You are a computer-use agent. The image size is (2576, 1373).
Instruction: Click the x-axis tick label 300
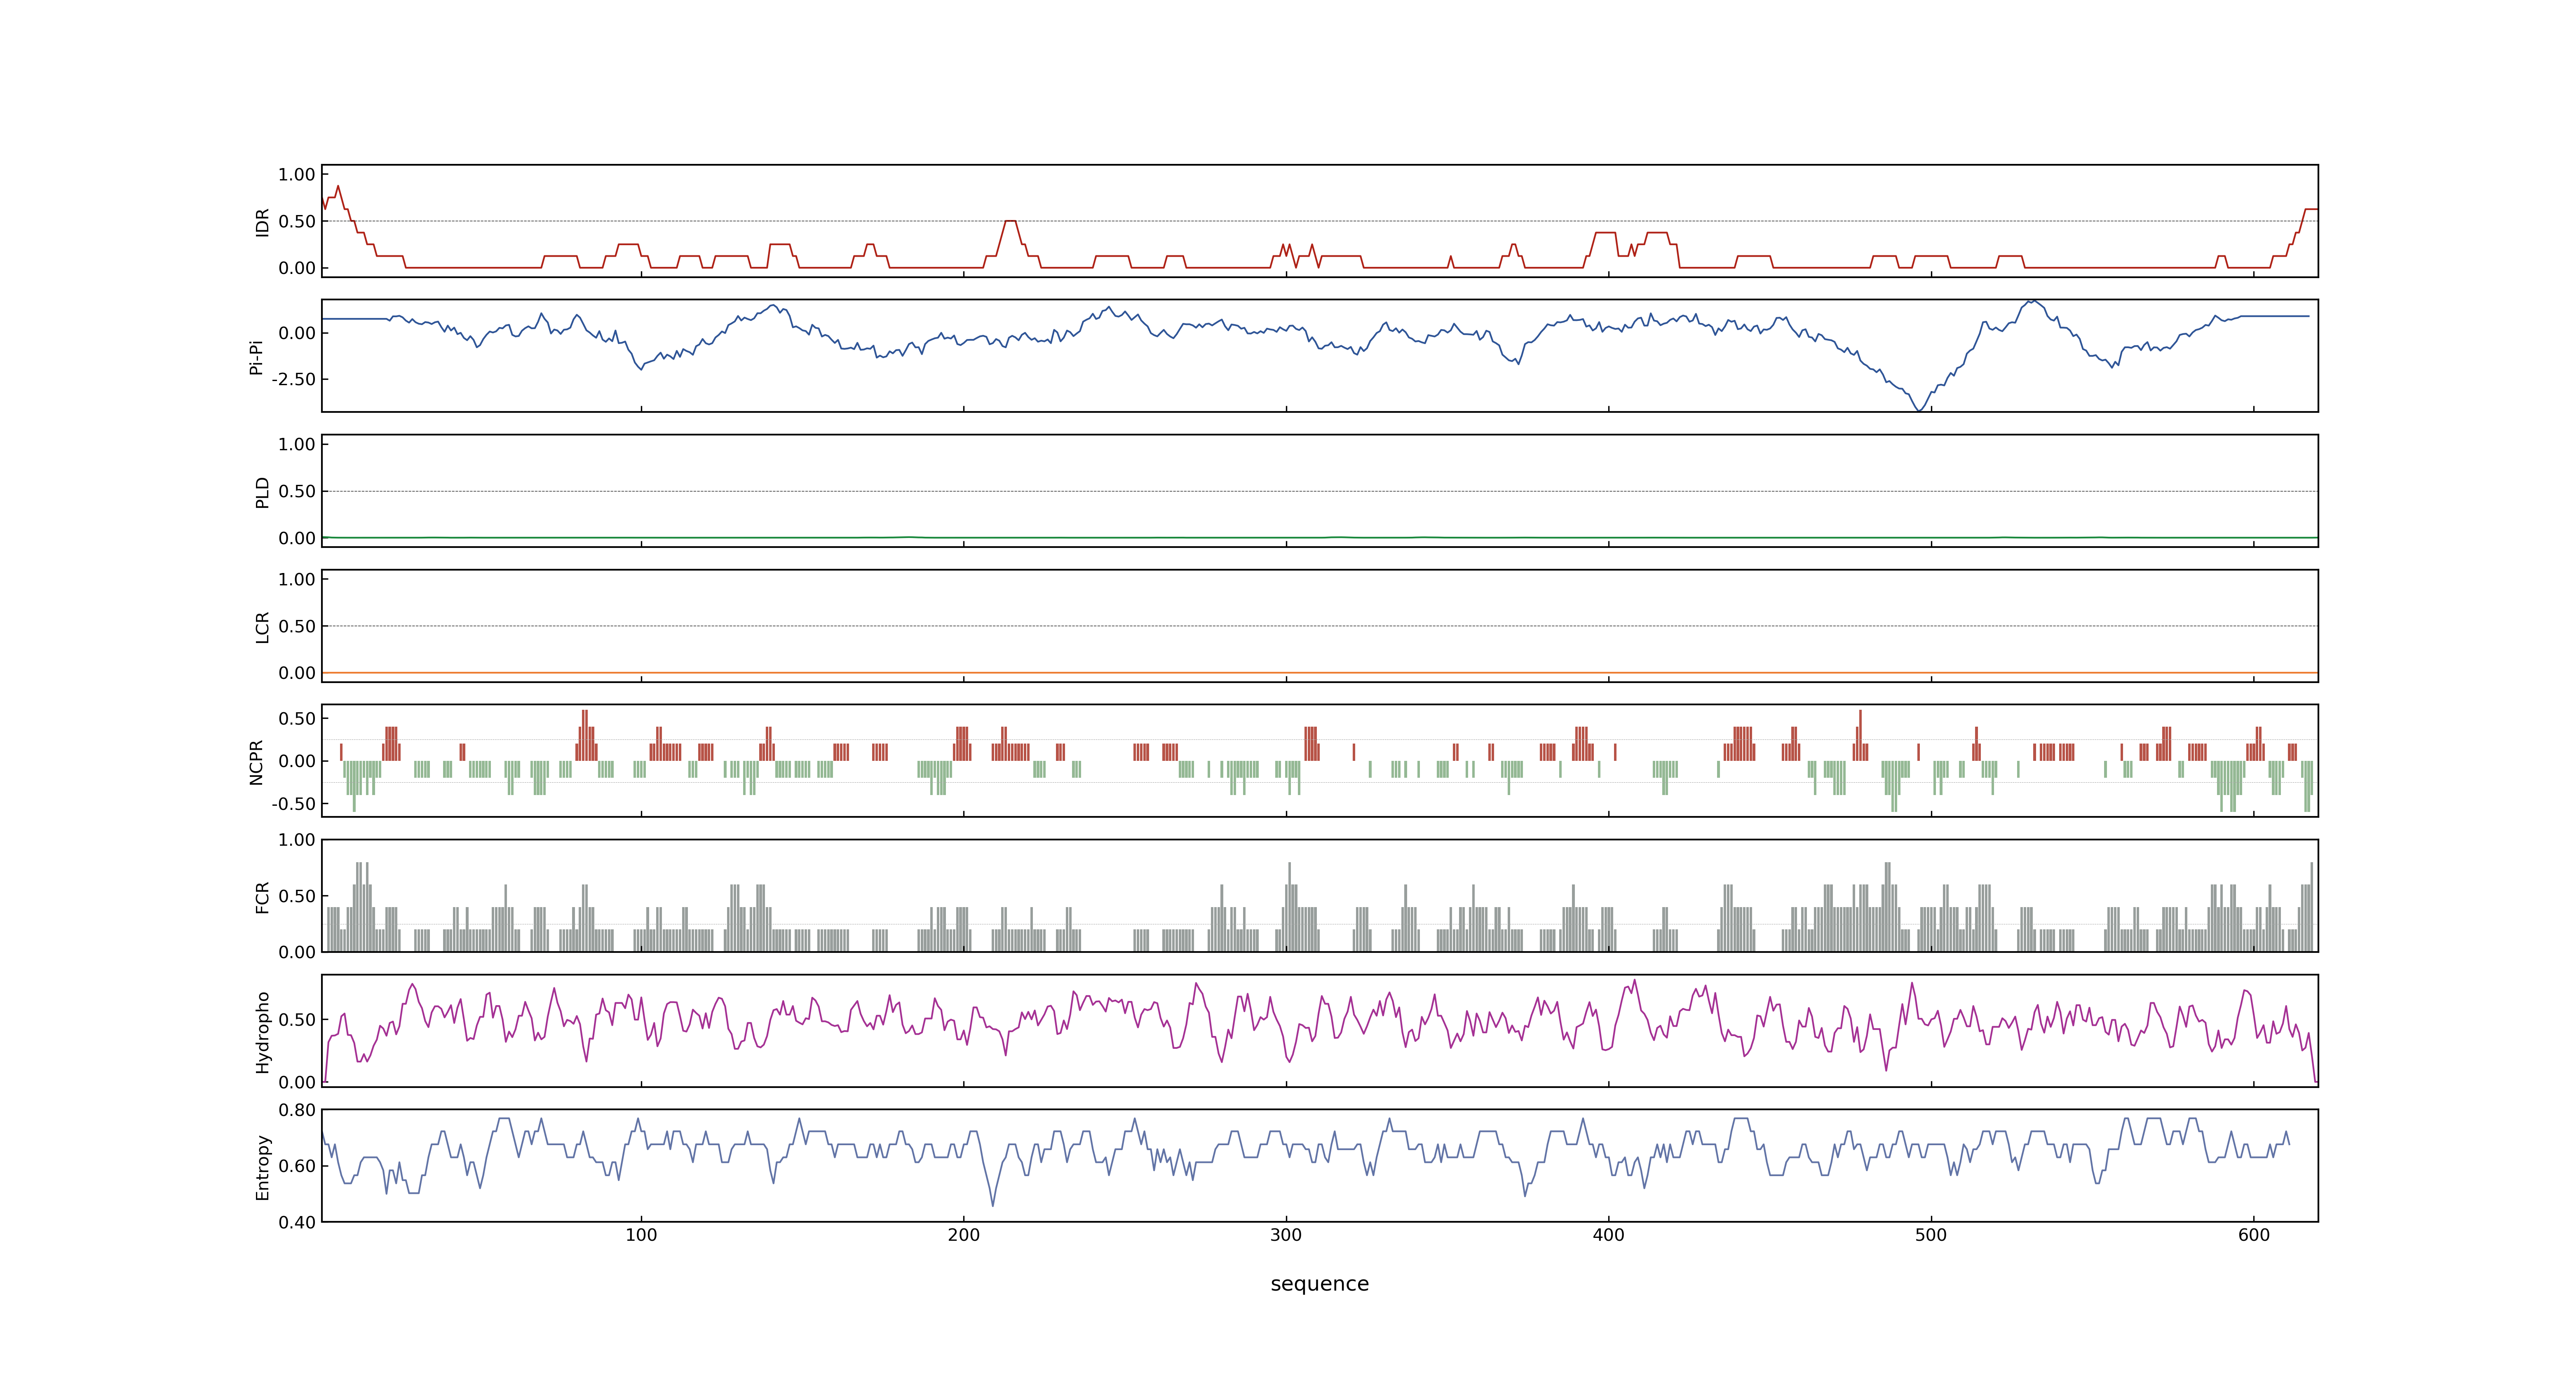[x=1286, y=1235]
